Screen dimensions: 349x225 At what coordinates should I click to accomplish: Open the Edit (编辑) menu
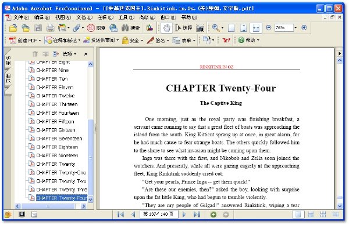click(x=42, y=17)
